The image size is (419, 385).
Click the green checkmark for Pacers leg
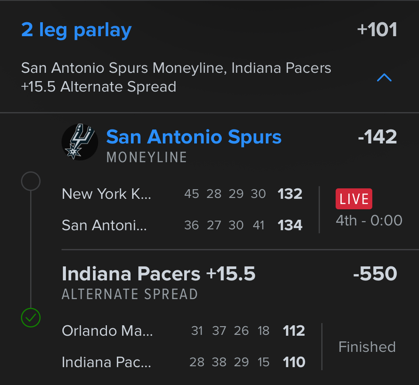pyautogui.click(x=31, y=318)
